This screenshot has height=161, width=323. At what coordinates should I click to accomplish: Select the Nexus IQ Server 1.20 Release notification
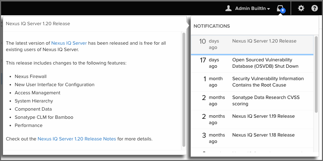pyautogui.click(x=252, y=45)
